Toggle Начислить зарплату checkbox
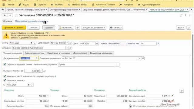The image size is (194, 109). pyautogui.click(x=5, y=80)
